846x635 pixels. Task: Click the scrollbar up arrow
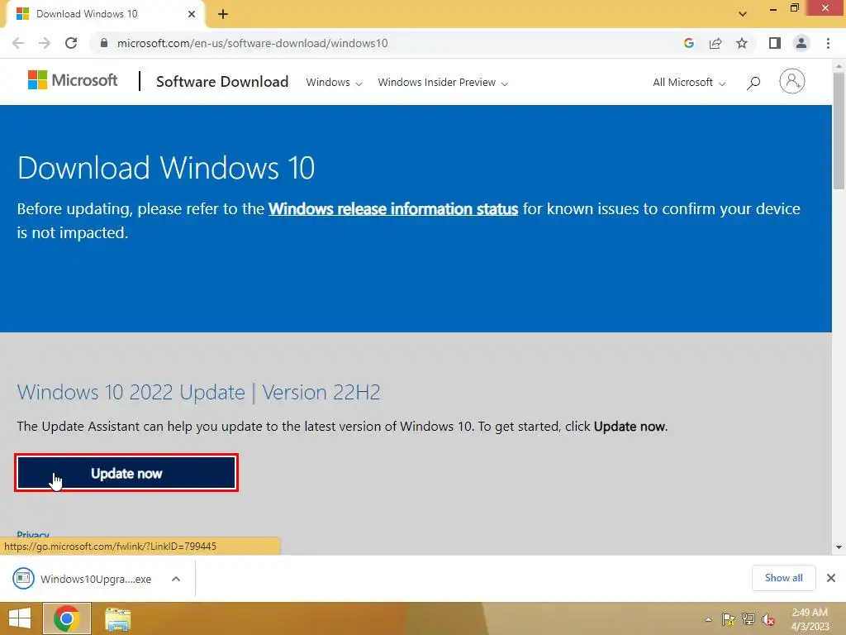click(839, 65)
